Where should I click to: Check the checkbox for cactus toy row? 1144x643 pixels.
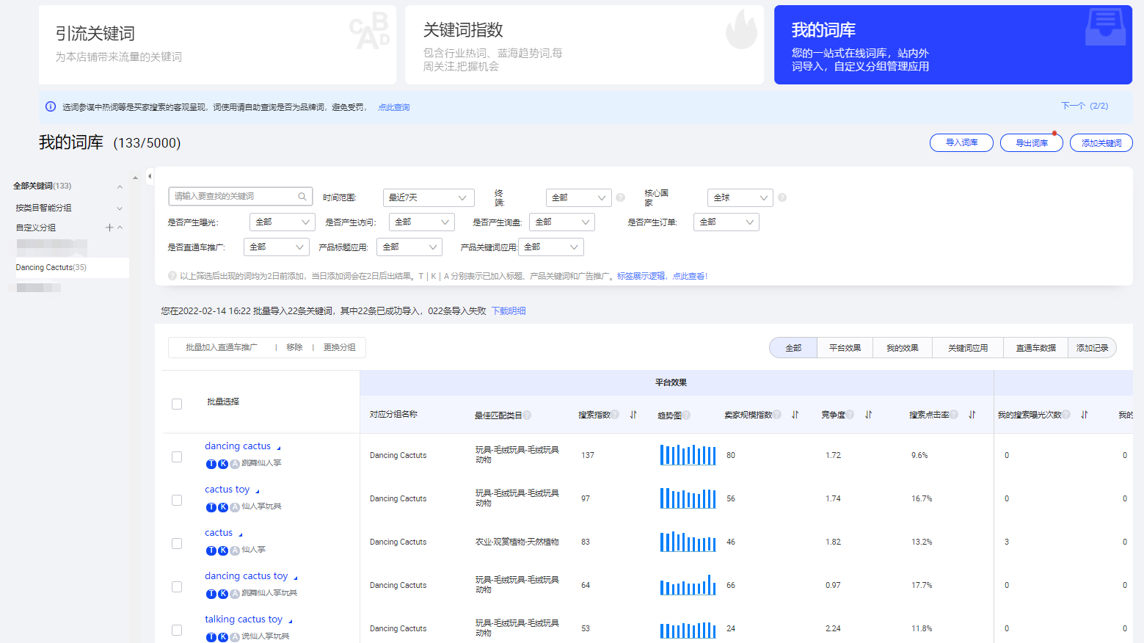pos(177,500)
